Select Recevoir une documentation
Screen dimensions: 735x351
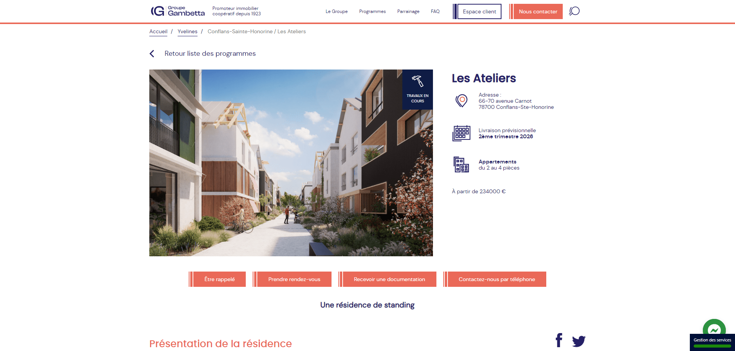389,279
